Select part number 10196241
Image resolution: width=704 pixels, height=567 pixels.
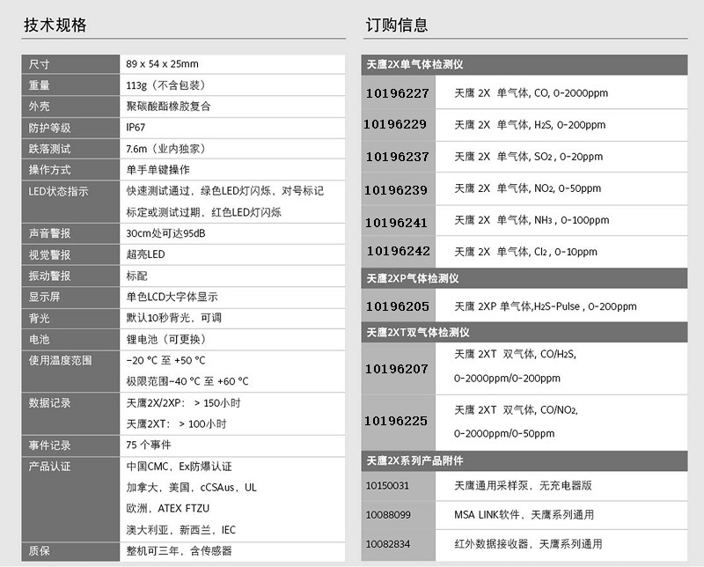[x=397, y=223]
